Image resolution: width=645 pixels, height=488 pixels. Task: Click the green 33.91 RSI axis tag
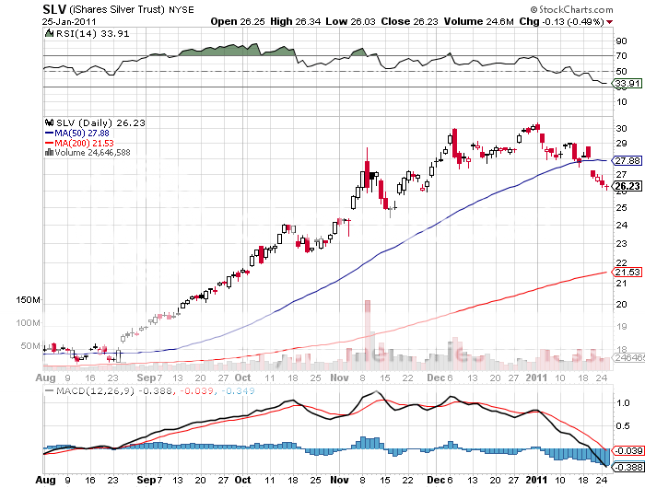(627, 84)
